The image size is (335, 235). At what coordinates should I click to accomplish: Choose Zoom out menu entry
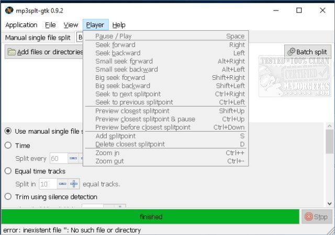pyautogui.click(x=165, y=161)
